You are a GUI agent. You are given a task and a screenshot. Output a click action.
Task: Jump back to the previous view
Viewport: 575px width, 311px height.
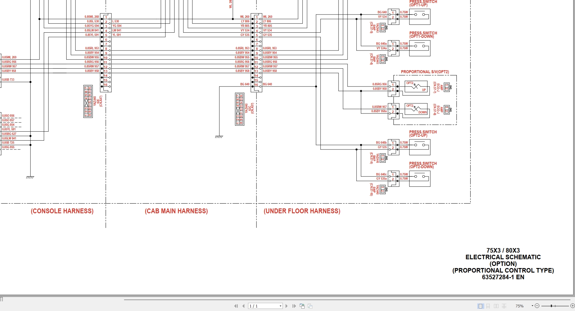click(x=302, y=306)
